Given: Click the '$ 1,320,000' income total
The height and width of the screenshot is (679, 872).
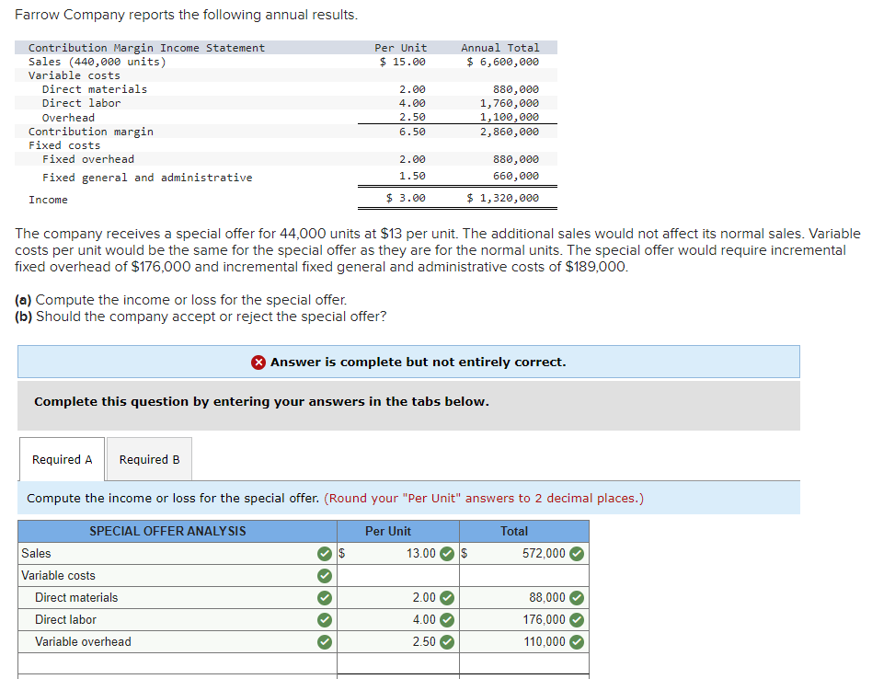Looking at the screenshot, I should pyautogui.click(x=503, y=198).
